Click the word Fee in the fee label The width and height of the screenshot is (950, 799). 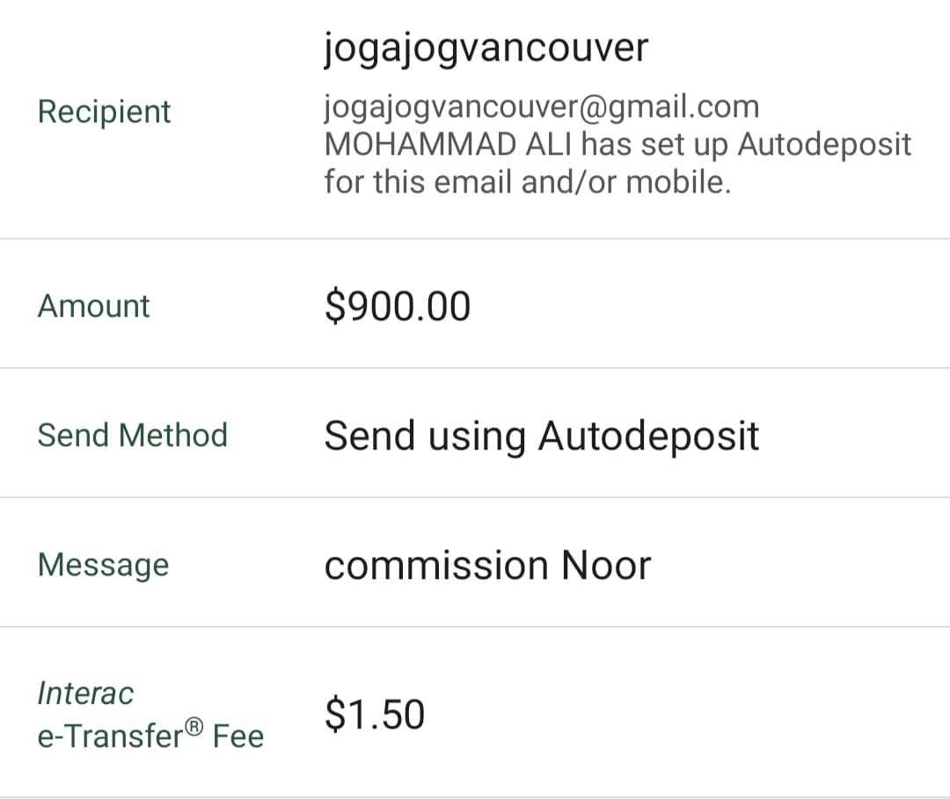pos(238,737)
